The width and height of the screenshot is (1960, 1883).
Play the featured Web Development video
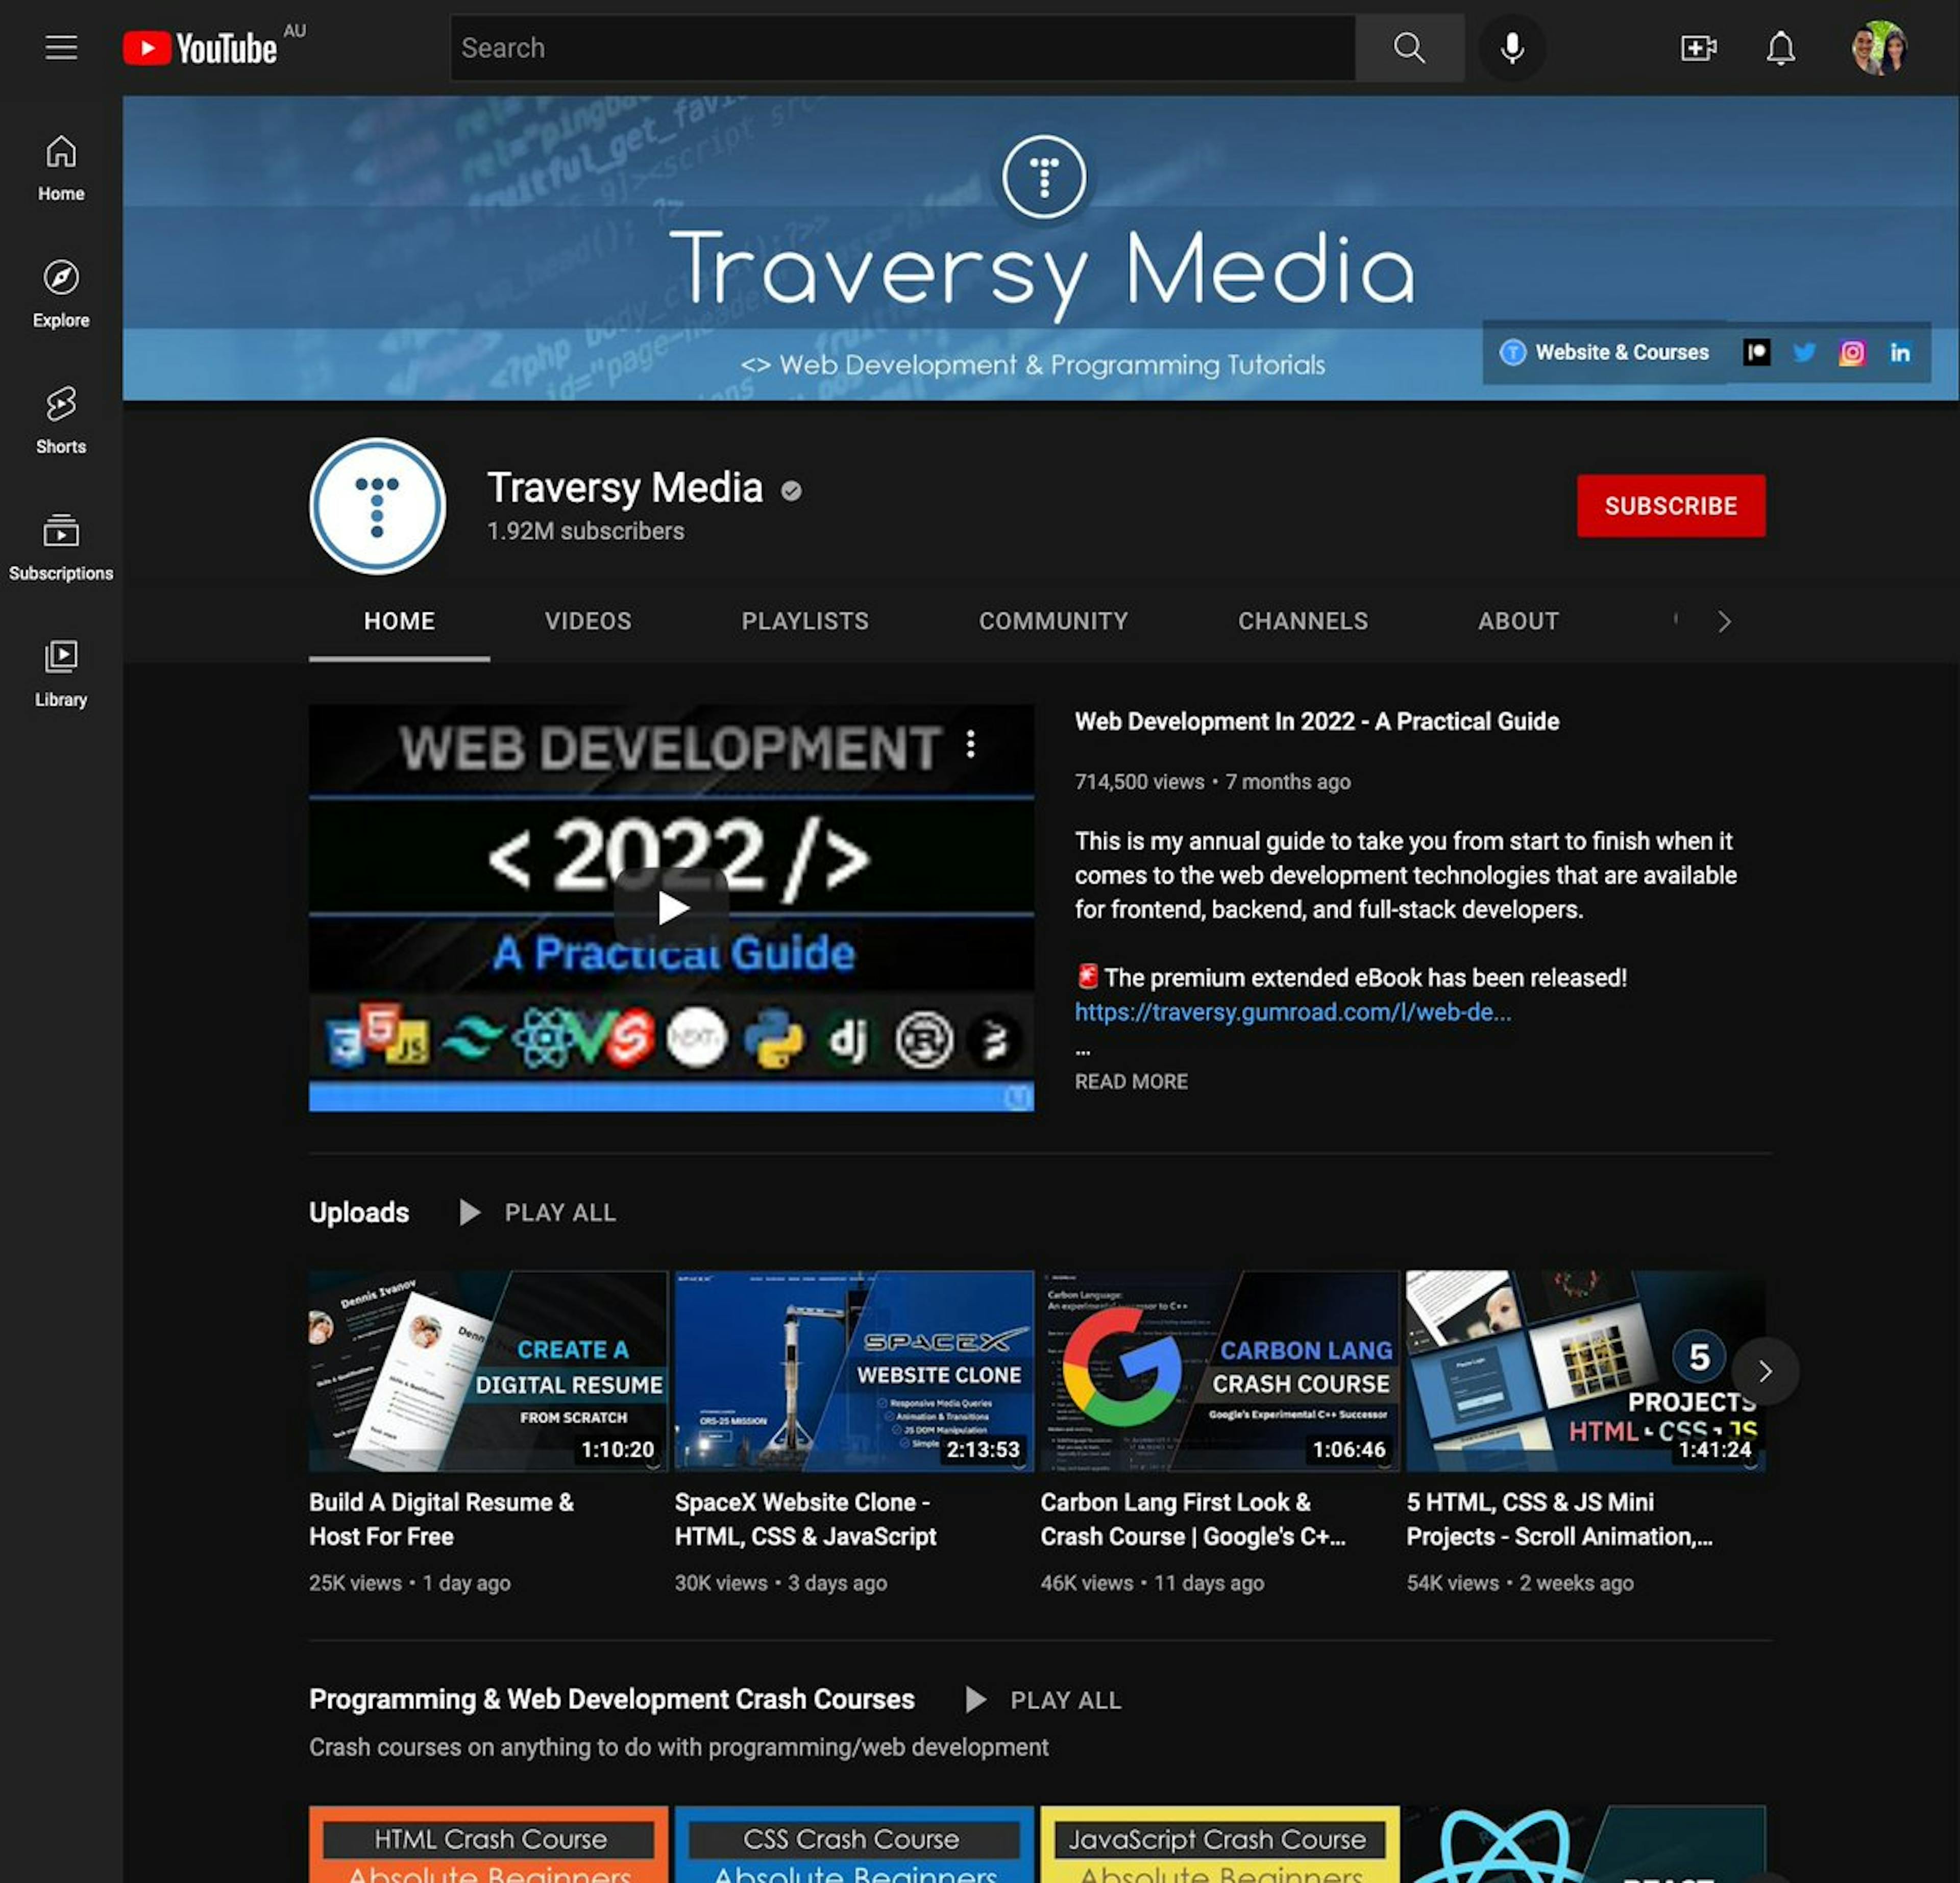pos(671,907)
